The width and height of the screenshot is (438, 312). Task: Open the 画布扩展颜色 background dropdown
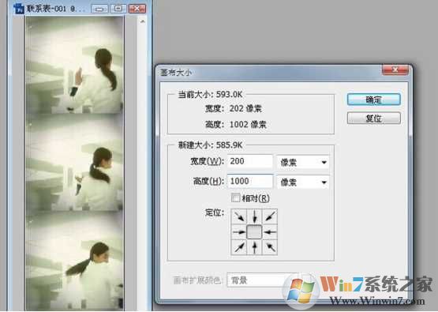263,280
